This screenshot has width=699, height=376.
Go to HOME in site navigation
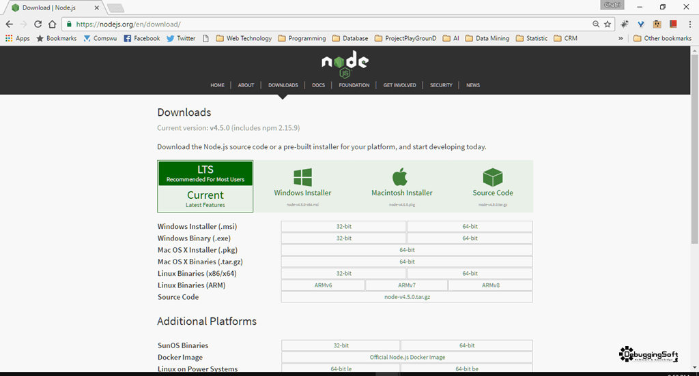click(218, 85)
